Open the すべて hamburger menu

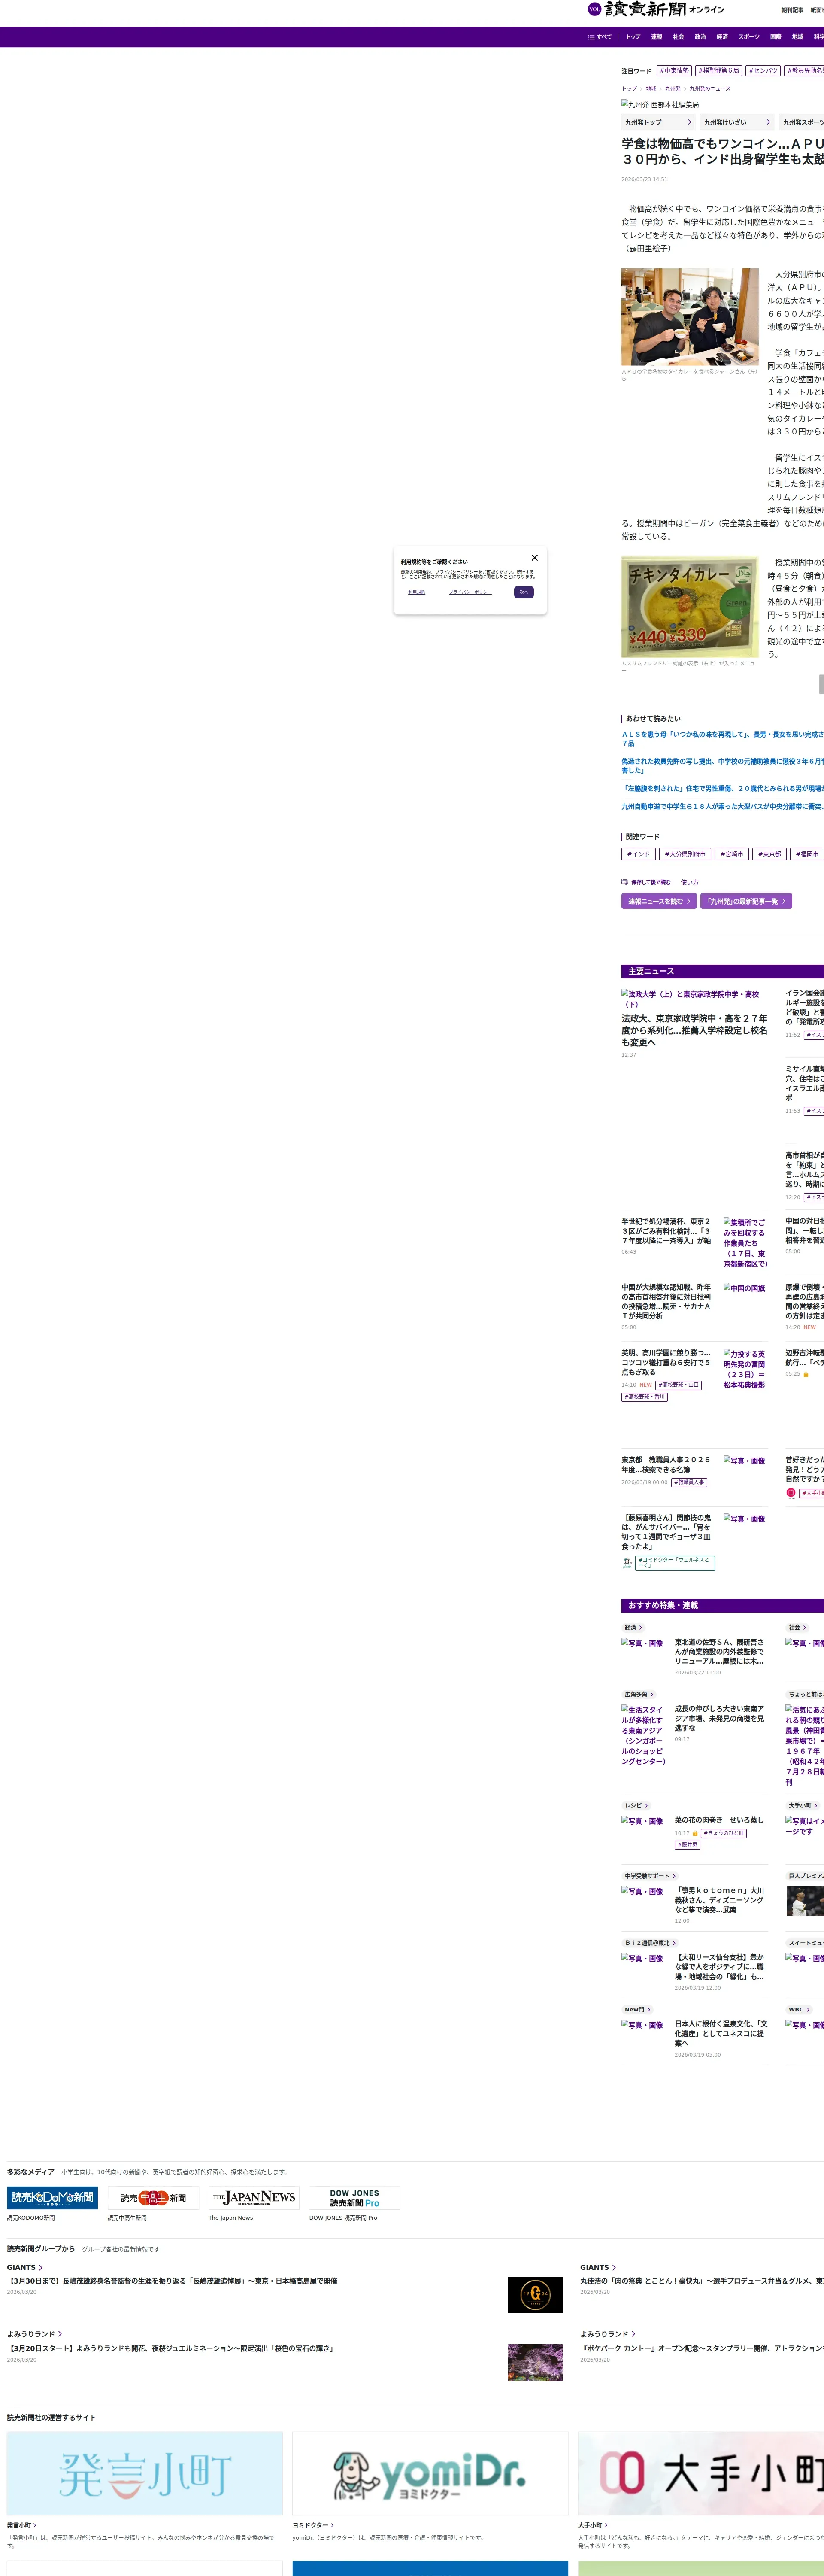(600, 37)
